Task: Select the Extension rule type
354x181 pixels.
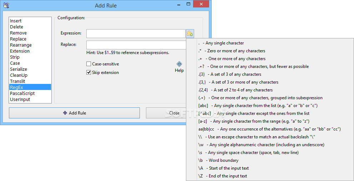Action: tap(30, 51)
